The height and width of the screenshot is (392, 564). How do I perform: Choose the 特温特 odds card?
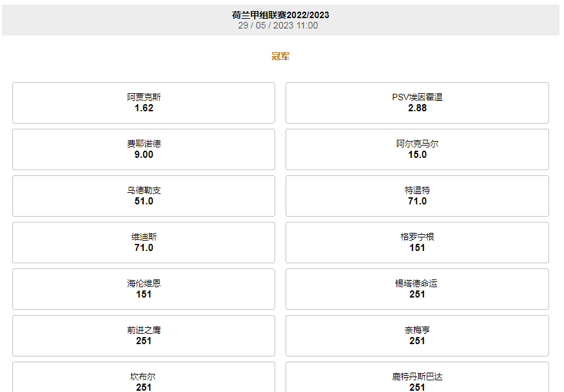pyautogui.click(x=420, y=195)
